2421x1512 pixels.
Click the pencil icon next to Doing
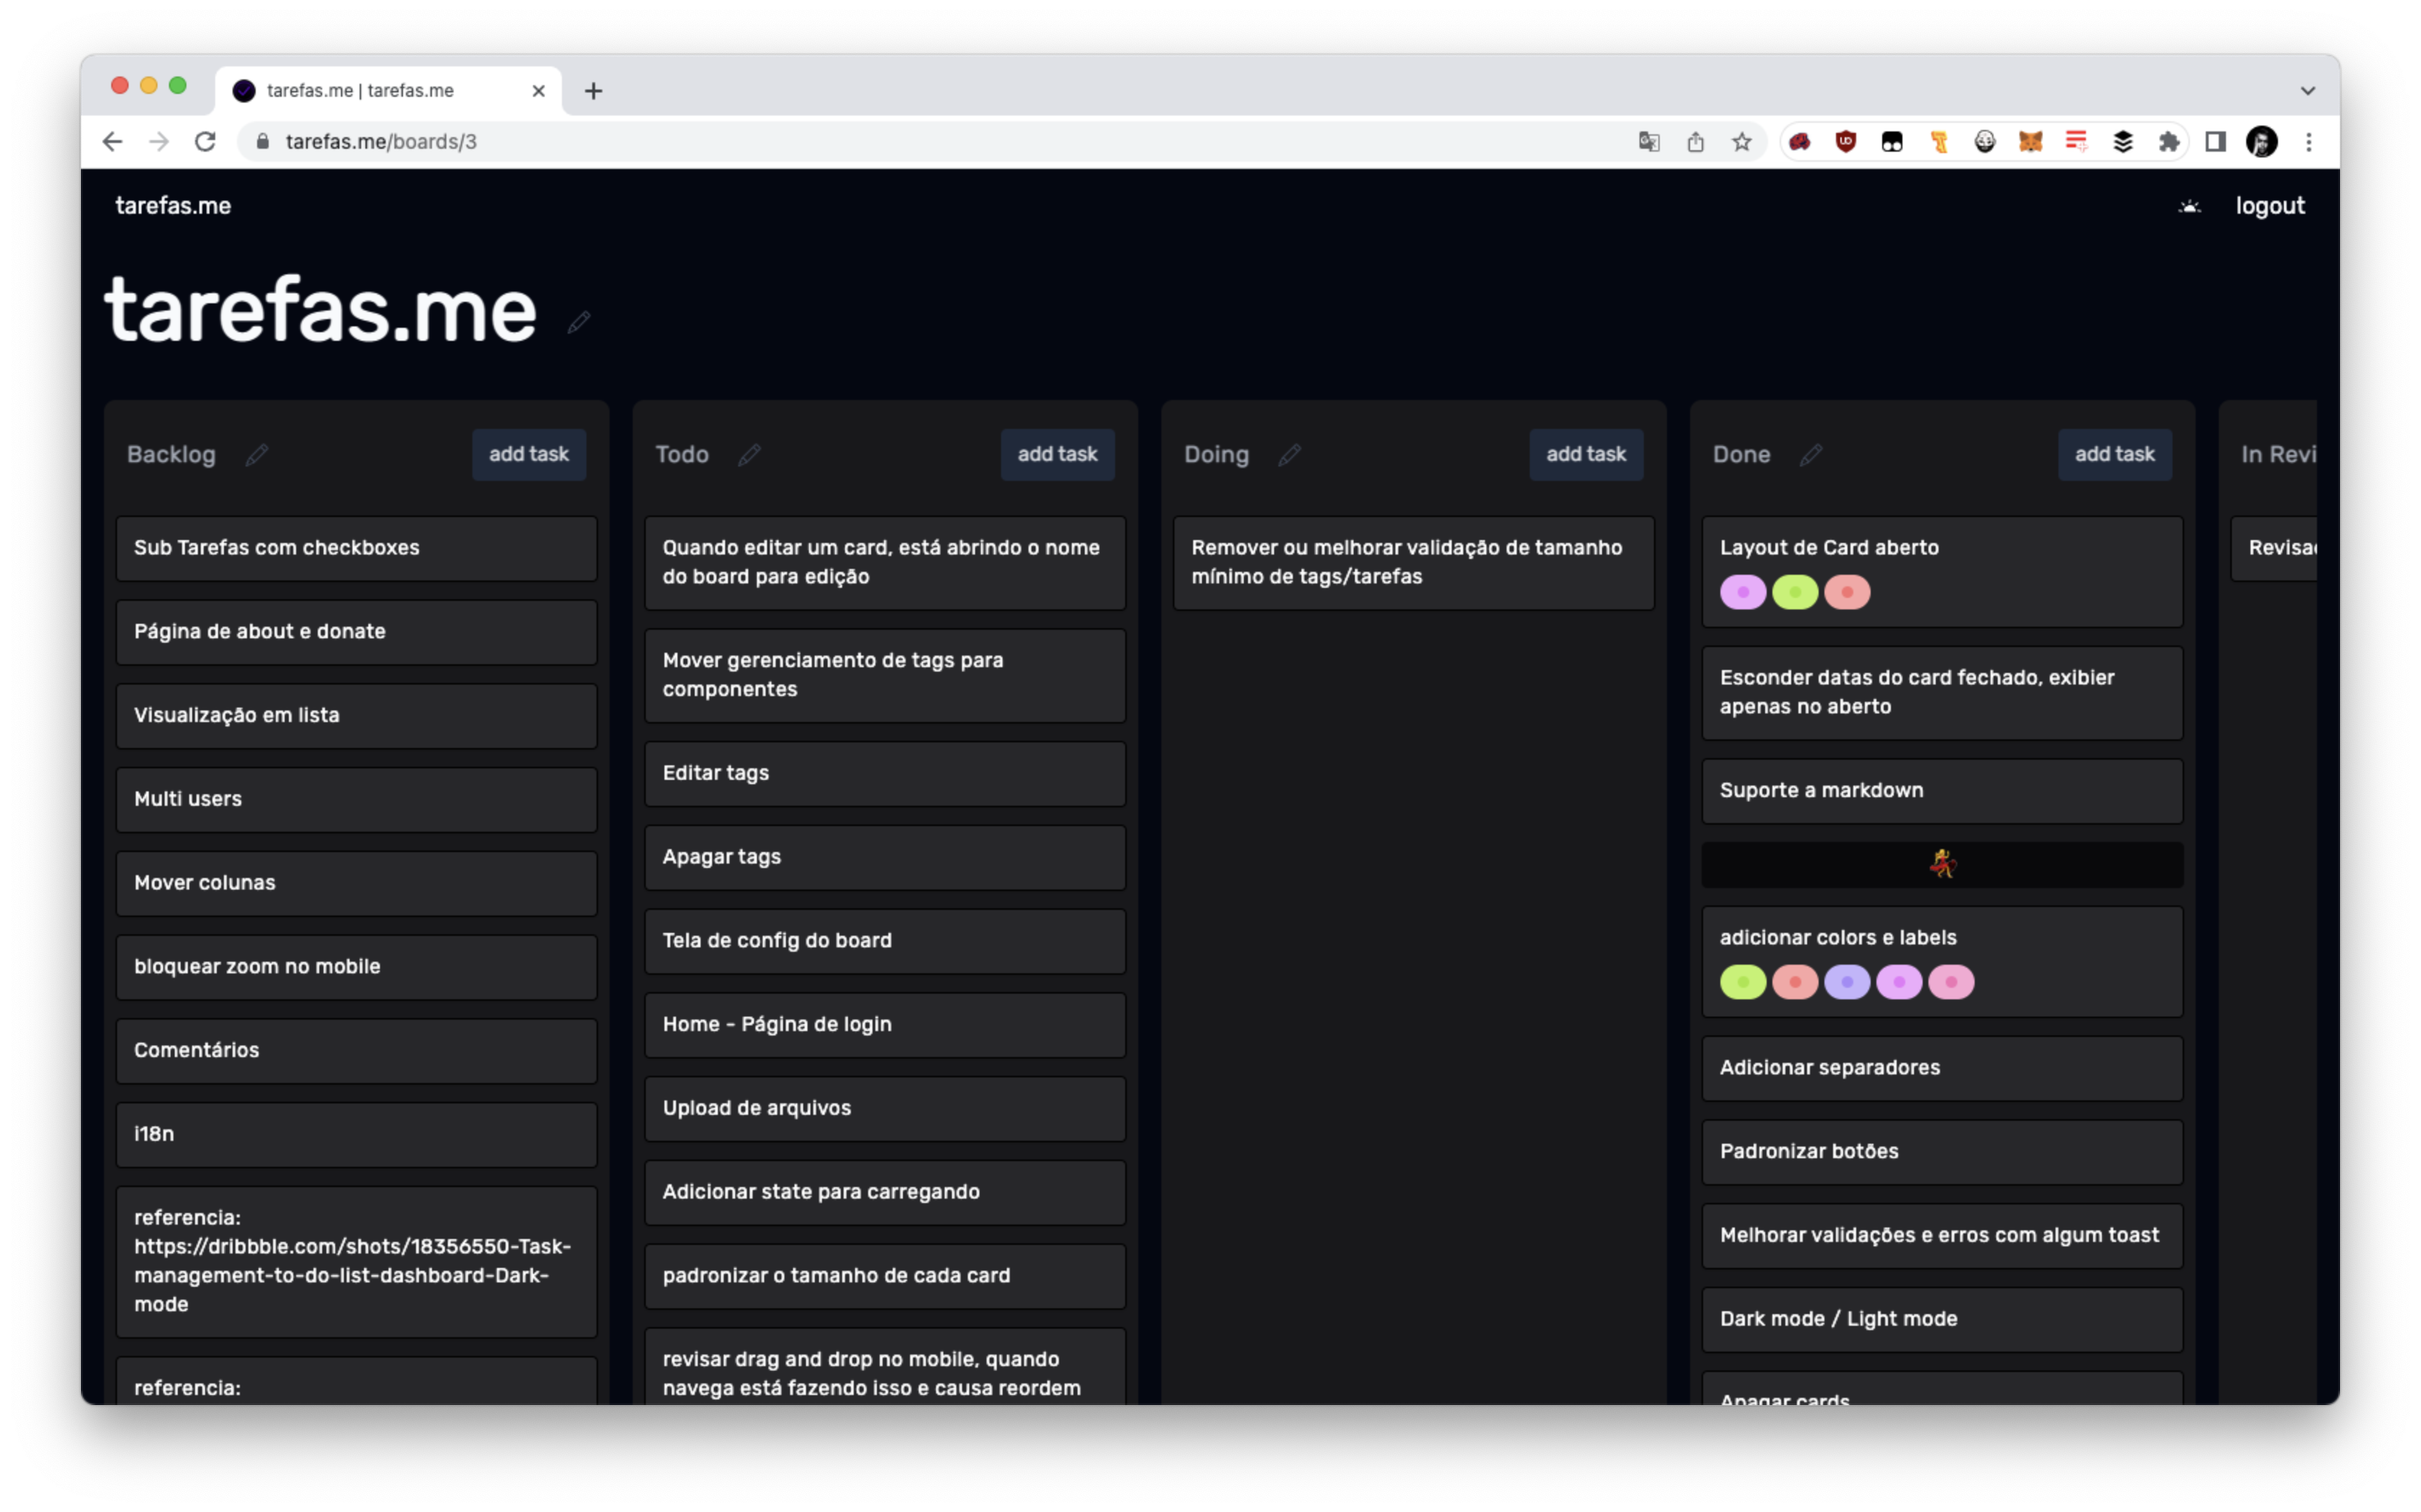[x=1289, y=455]
